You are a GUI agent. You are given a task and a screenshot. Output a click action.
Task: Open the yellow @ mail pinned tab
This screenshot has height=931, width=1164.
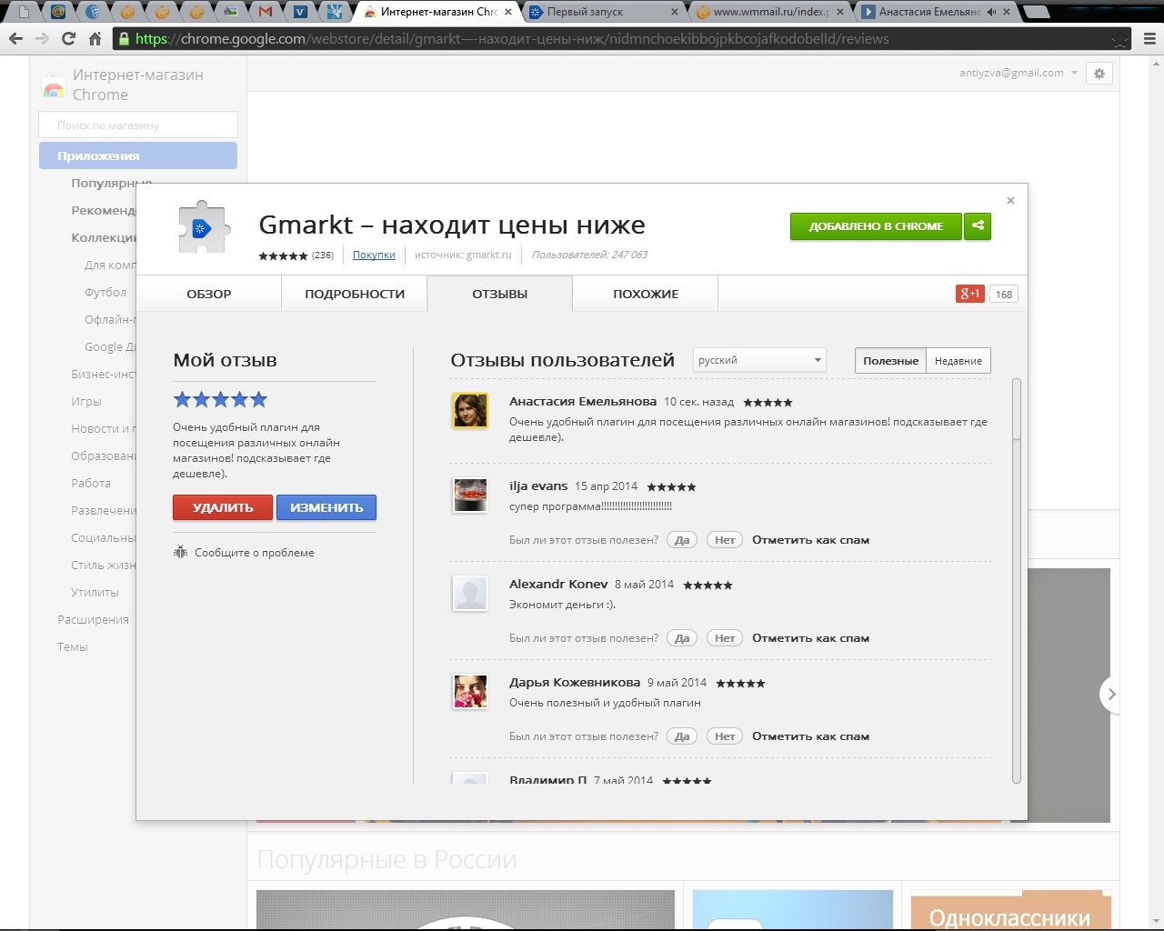[58, 12]
